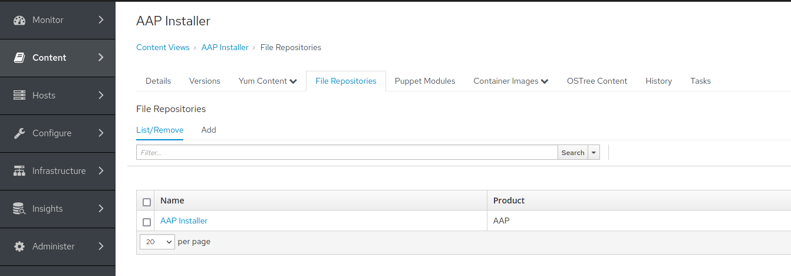
Task: Toggle the select-all checkbox in table header
Action: point(147,202)
